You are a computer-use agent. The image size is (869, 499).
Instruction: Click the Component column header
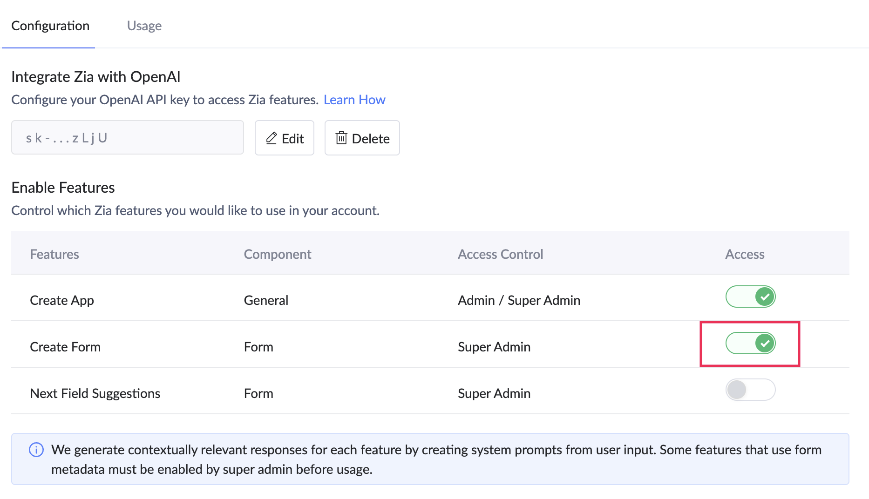point(278,254)
